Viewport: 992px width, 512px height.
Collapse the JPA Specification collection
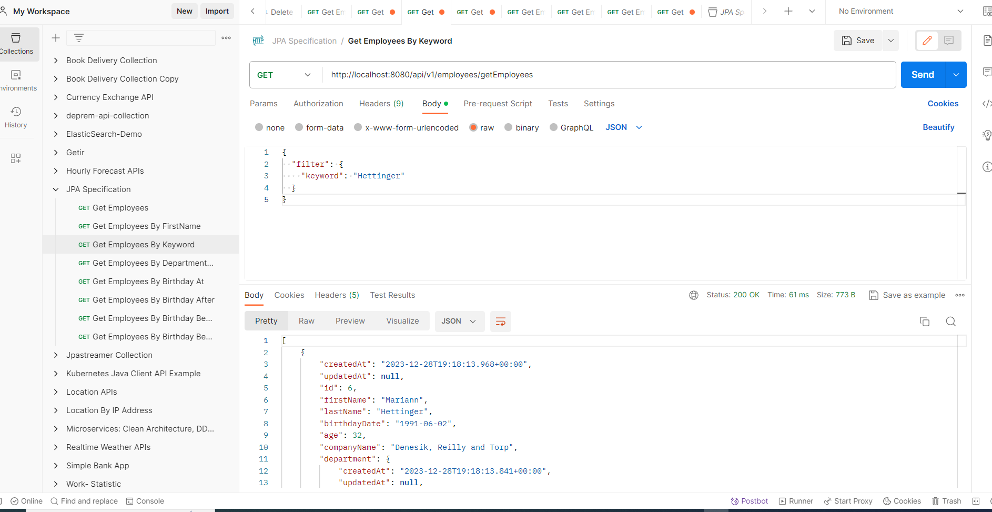(x=56, y=189)
